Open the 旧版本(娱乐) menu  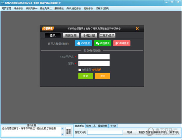point(102,9)
